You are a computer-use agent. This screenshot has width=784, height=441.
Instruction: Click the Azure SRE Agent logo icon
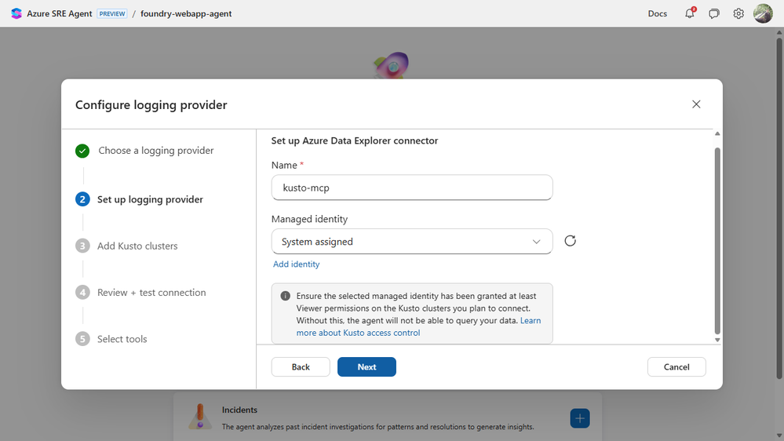click(x=16, y=13)
